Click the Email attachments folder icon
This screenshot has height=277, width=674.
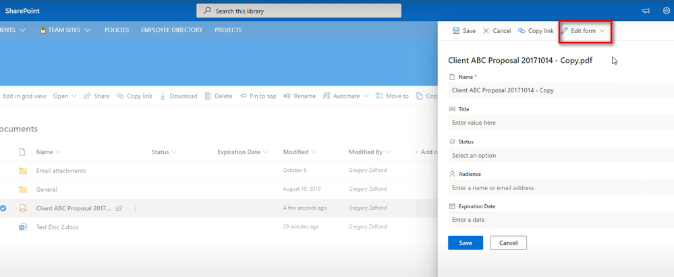tap(23, 171)
